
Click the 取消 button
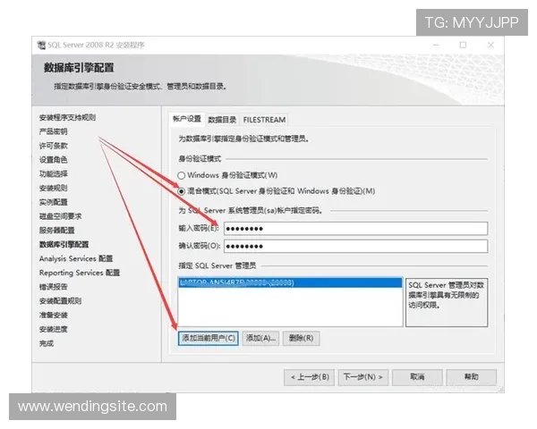417,377
